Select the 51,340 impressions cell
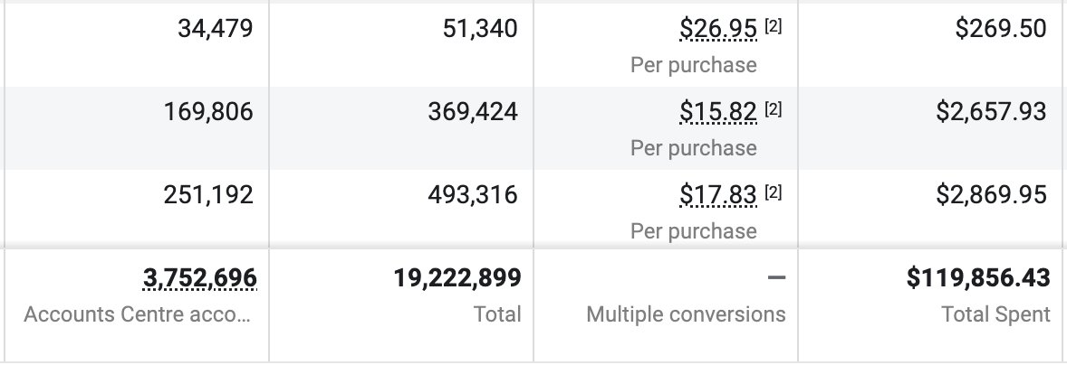The width and height of the screenshot is (1067, 365). point(480,29)
